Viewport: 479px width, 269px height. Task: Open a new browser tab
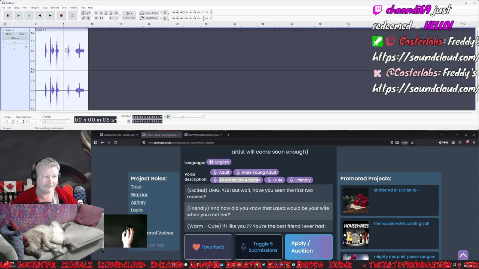click(x=228, y=135)
